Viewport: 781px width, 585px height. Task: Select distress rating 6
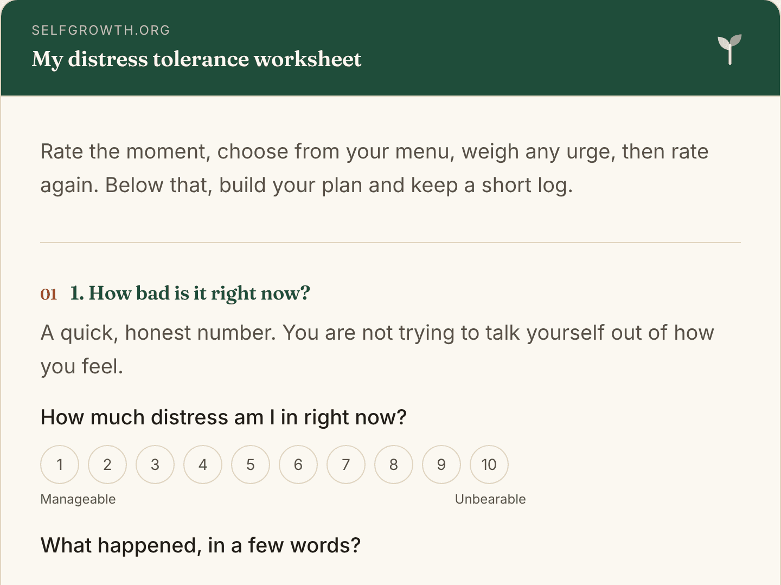[x=298, y=465]
